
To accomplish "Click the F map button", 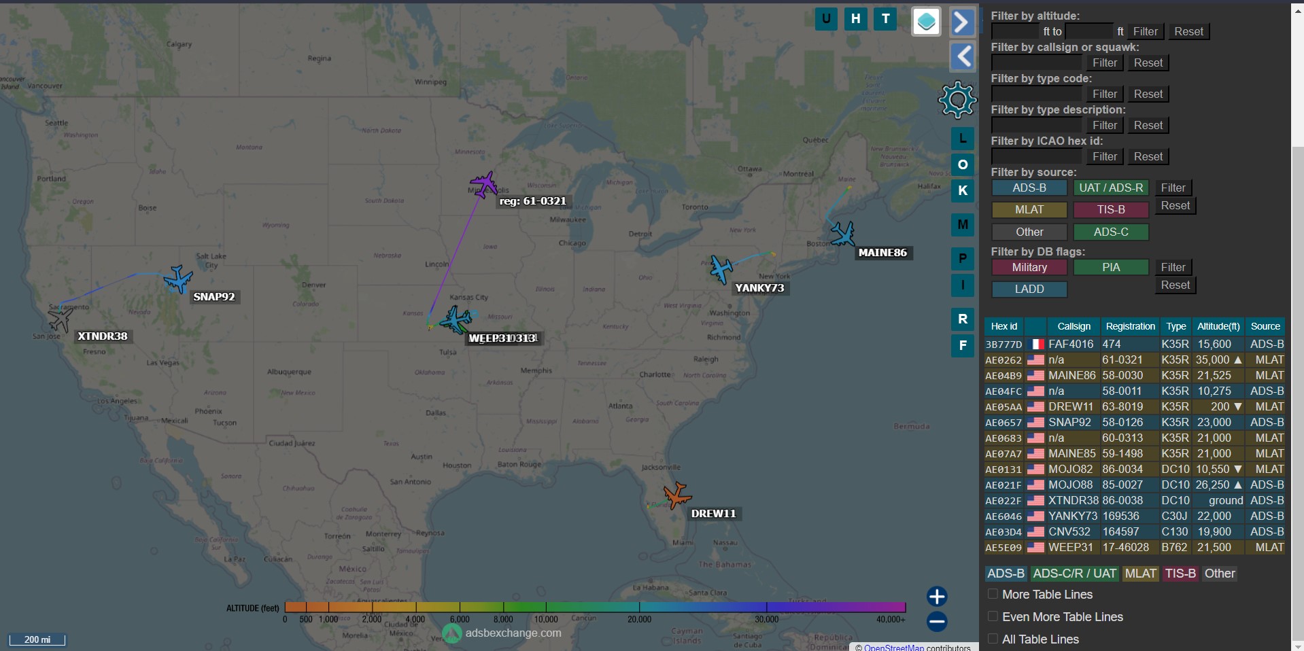I will pyautogui.click(x=963, y=345).
